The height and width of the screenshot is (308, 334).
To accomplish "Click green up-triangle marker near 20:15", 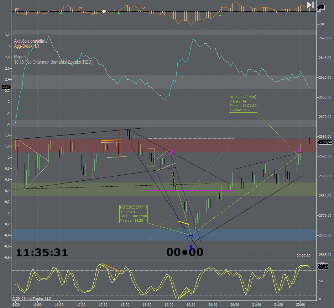I will click(x=220, y=15).
